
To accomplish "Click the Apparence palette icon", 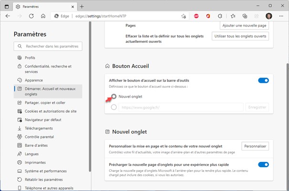I will coord(20,80).
